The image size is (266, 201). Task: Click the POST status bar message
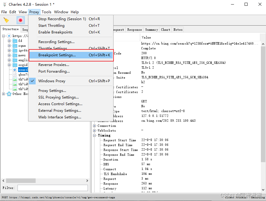point(58,197)
